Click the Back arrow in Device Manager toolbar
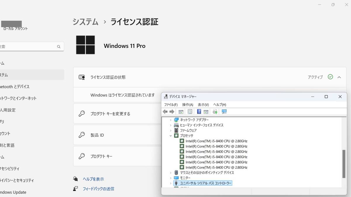 click(x=165, y=112)
